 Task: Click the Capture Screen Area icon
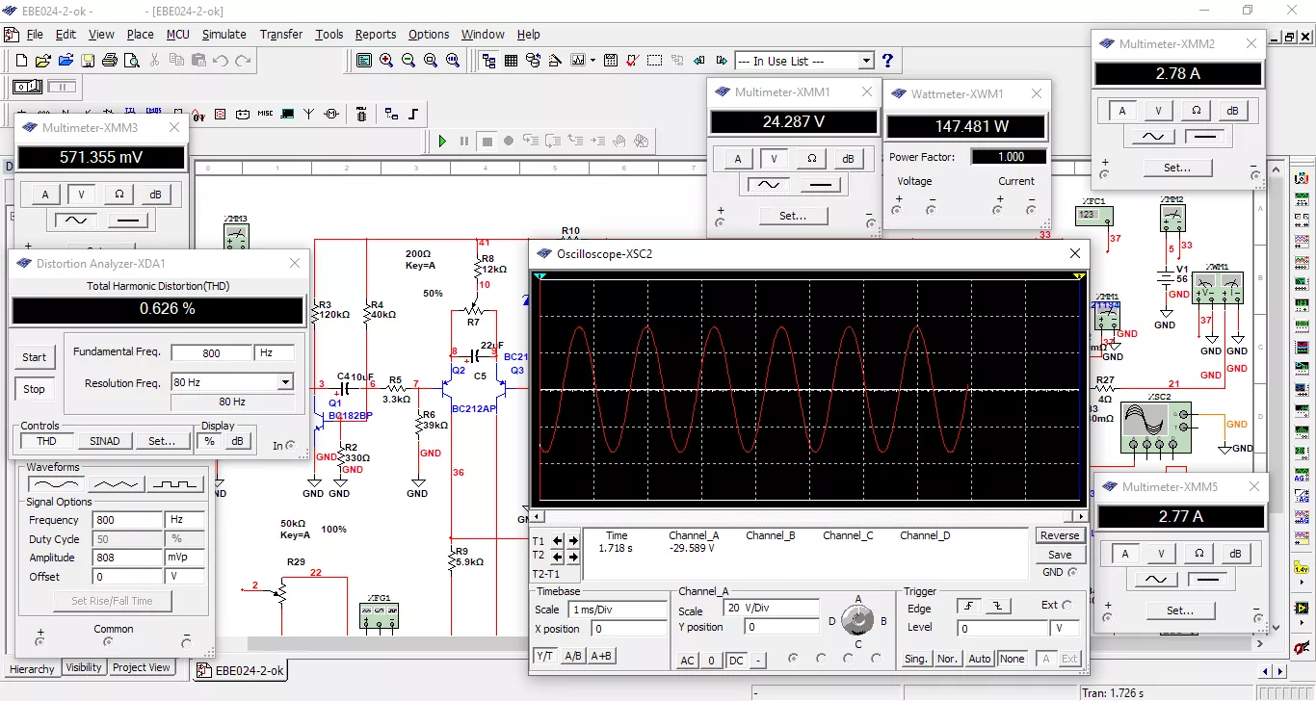coord(655,61)
